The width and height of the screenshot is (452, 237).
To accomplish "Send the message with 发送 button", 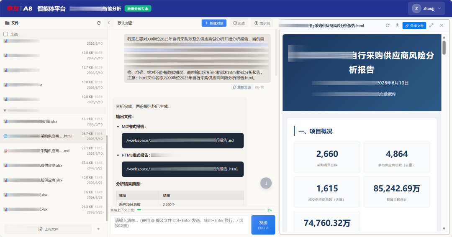I will tap(263, 225).
